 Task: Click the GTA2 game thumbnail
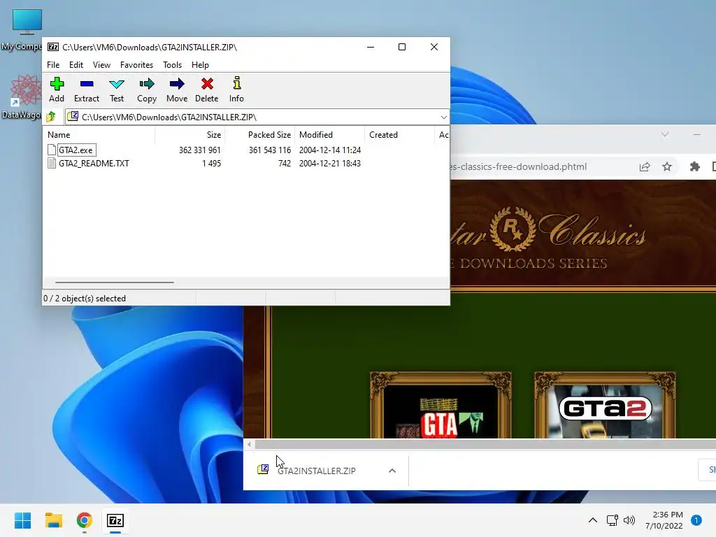pyautogui.click(x=605, y=406)
